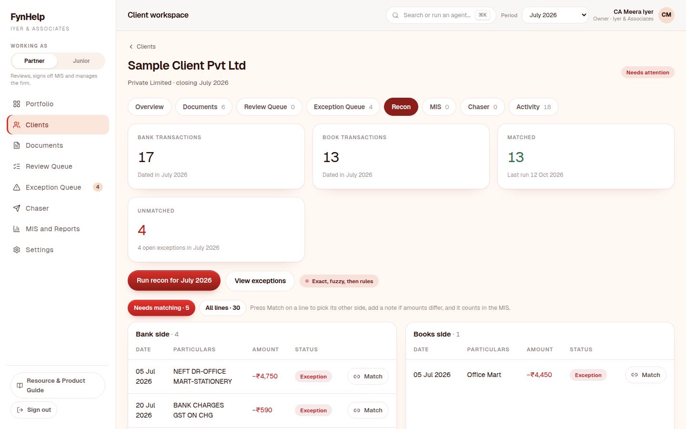686x429 pixels.
Task: Open Portfolio grid icon in sidebar
Action: click(x=17, y=104)
